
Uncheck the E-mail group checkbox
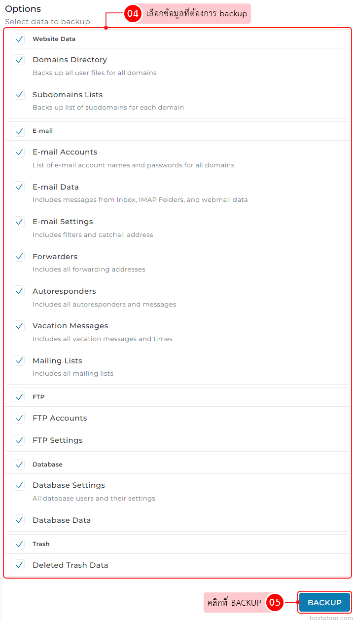19,131
